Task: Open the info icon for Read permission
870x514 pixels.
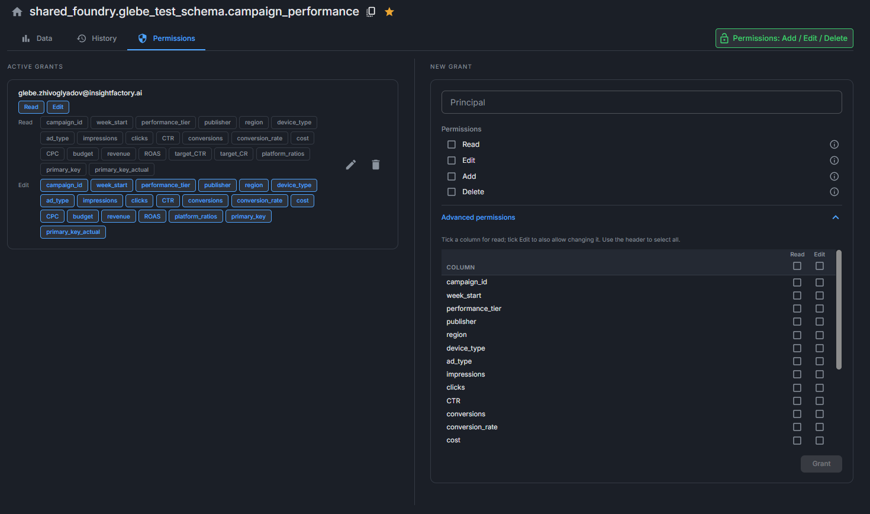Action: click(x=834, y=144)
